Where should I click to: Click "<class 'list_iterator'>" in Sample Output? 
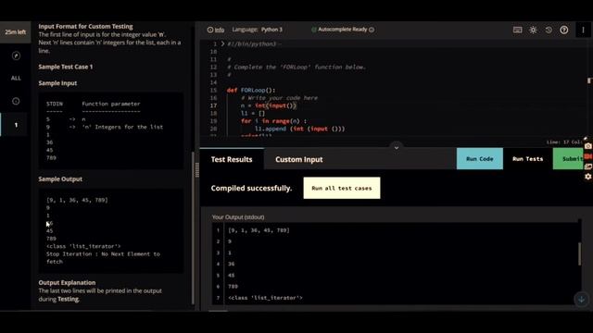coord(83,246)
